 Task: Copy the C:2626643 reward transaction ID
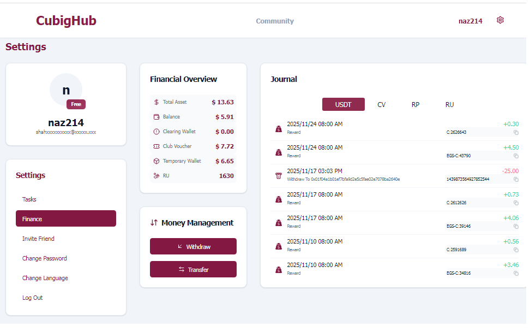(516, 132)
